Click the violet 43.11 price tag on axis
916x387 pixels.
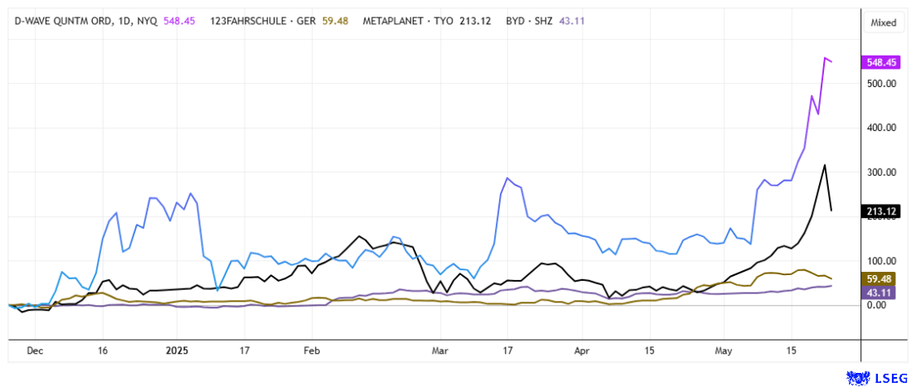pyautogui.click(x=880, y=293)
